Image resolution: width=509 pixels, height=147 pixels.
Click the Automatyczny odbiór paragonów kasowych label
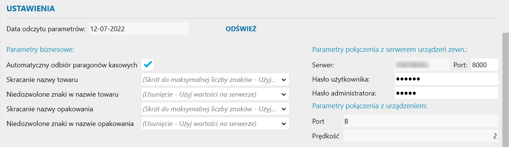pyautogui.click(x=72, y=65)
